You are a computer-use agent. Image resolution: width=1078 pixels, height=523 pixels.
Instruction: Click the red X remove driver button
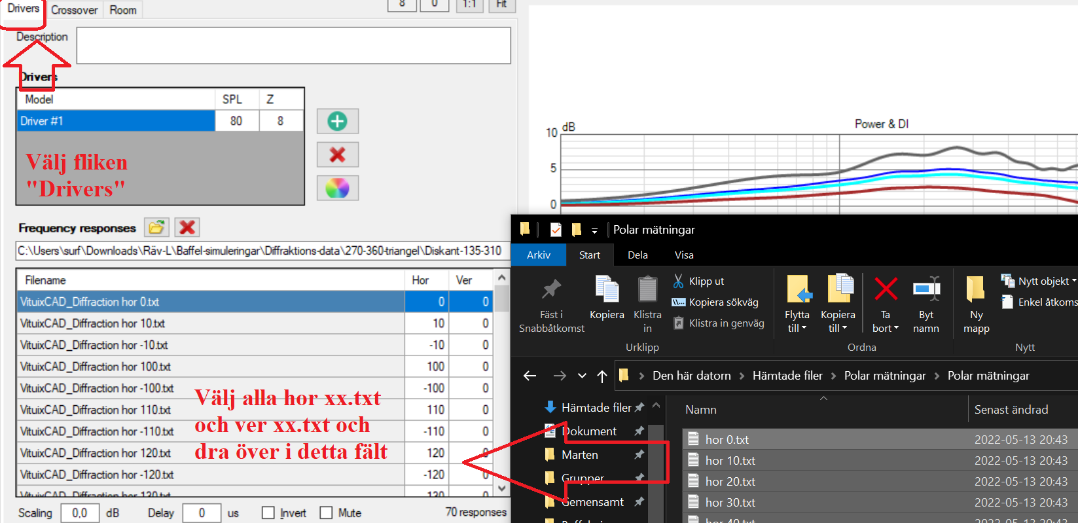(x=337, y=154)
